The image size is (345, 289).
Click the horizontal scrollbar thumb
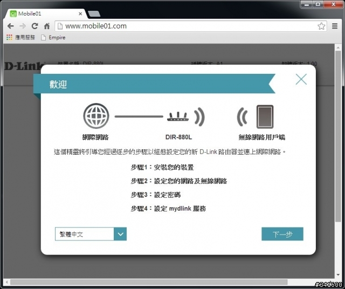(149, 282)
